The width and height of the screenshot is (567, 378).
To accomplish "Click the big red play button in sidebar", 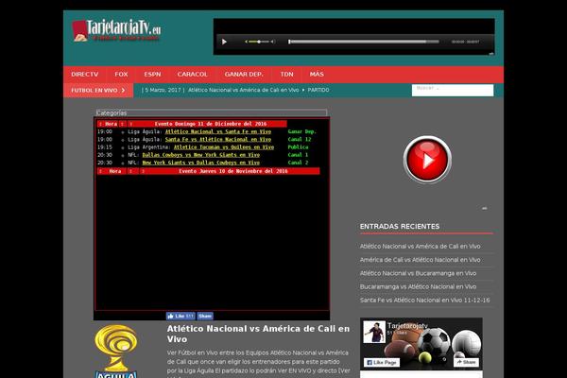I will click(x=427, y=160).
